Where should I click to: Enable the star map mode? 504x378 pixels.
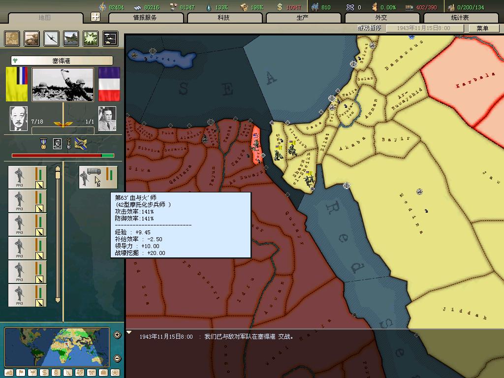click(115, 373)
